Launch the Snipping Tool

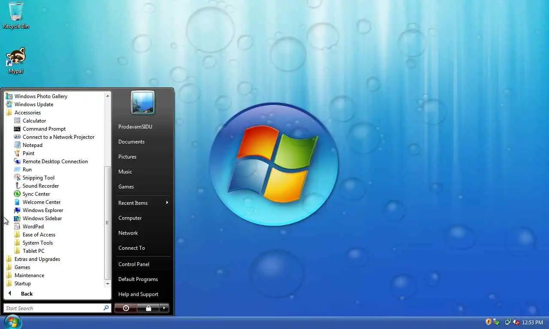[x=34, y=178]
